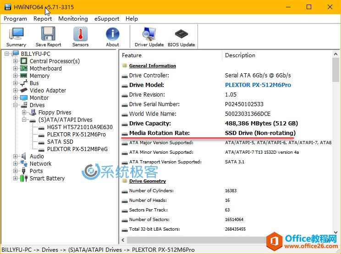Collapse the BILLYFU-PC root node
341x254 pixels.
7,54
